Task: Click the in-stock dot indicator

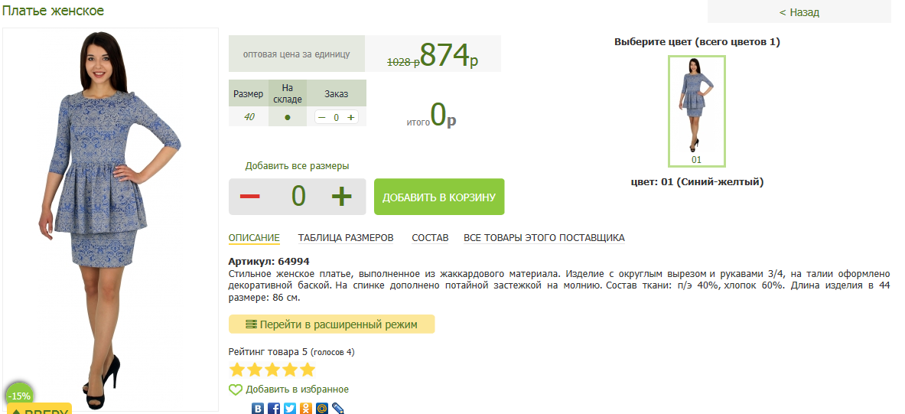Action: (x=288, y=117)
